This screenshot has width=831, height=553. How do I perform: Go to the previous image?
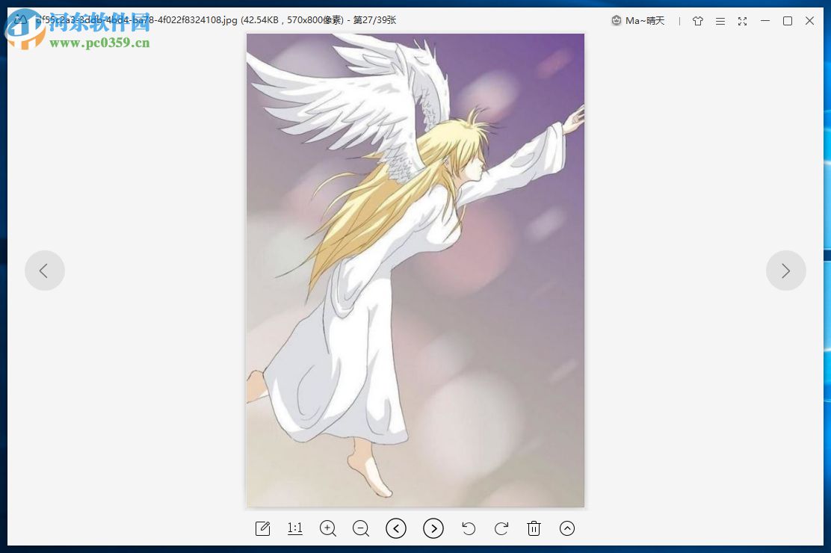[396, 528]
